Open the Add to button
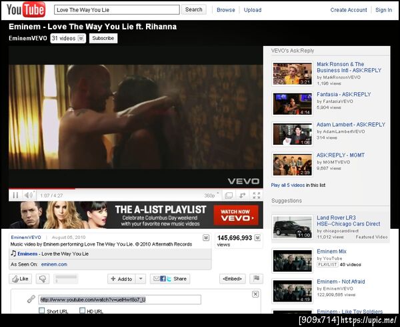 121,279
